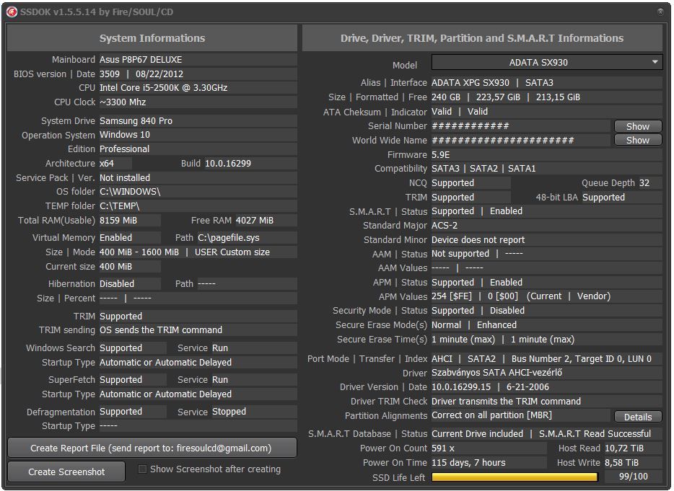The width and height of the screenshot is (674, 491).
Task: Click OS sends the TRIM command text
Action: point(161,330)
